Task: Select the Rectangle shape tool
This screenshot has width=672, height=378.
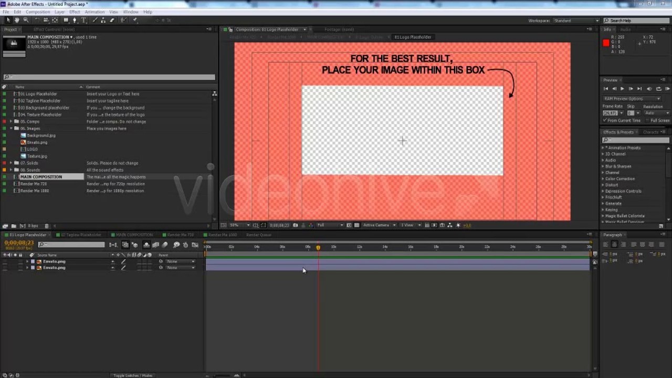Action: coord(66,20)
